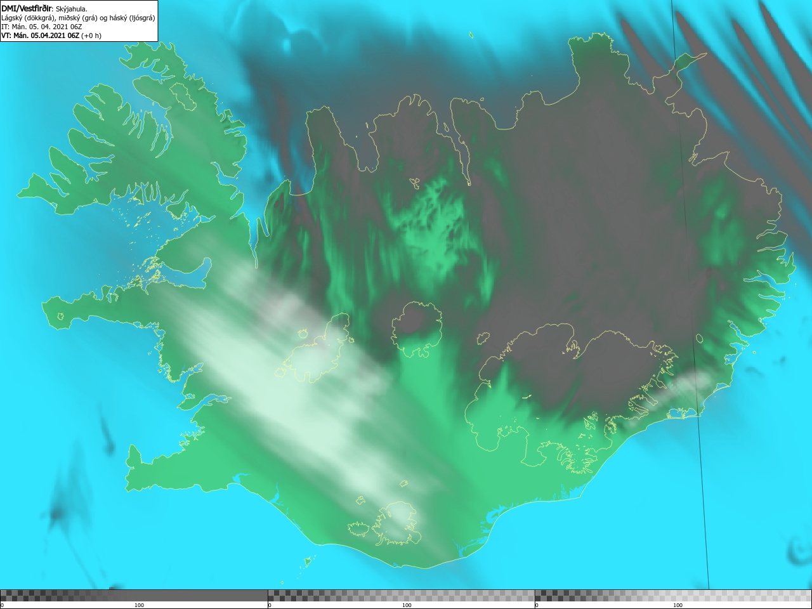This screenshot has height=609, width=812.
Task: Click the "(+0 h)" forecast offset text
Action: click(92, 36)
